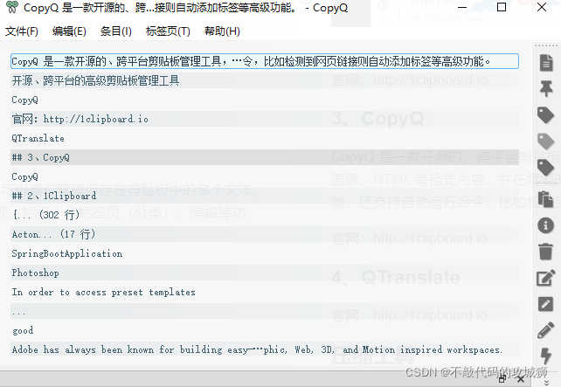The height and width of the screenshot is (387, 561).
Task: Select the 'CopyQ 是一款开源的、跨平台剪贴板管理工具' item
Action: 265,61
